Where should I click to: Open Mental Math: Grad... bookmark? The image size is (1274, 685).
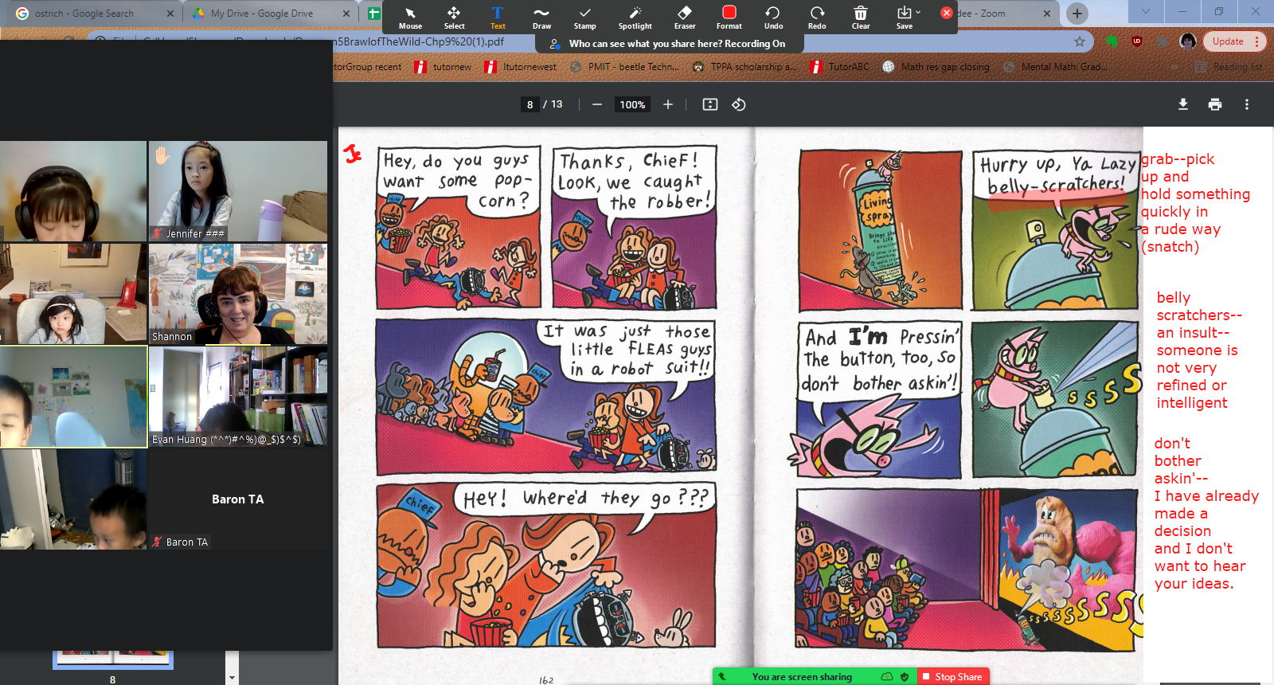(x=1056, y=67)
